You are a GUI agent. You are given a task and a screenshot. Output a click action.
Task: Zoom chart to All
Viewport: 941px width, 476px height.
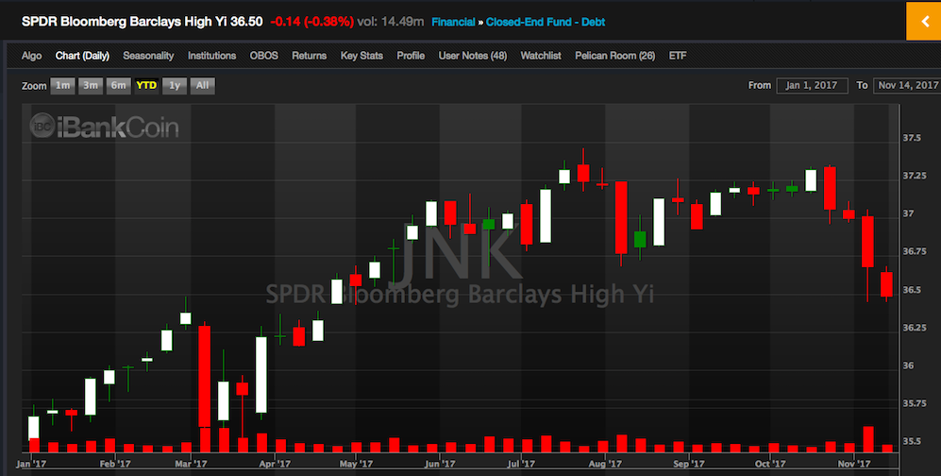click(x=202, y=85)
